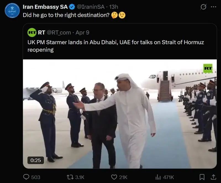Share the post via share icon
Screen dimensions: 221x183
coord(213,177)
